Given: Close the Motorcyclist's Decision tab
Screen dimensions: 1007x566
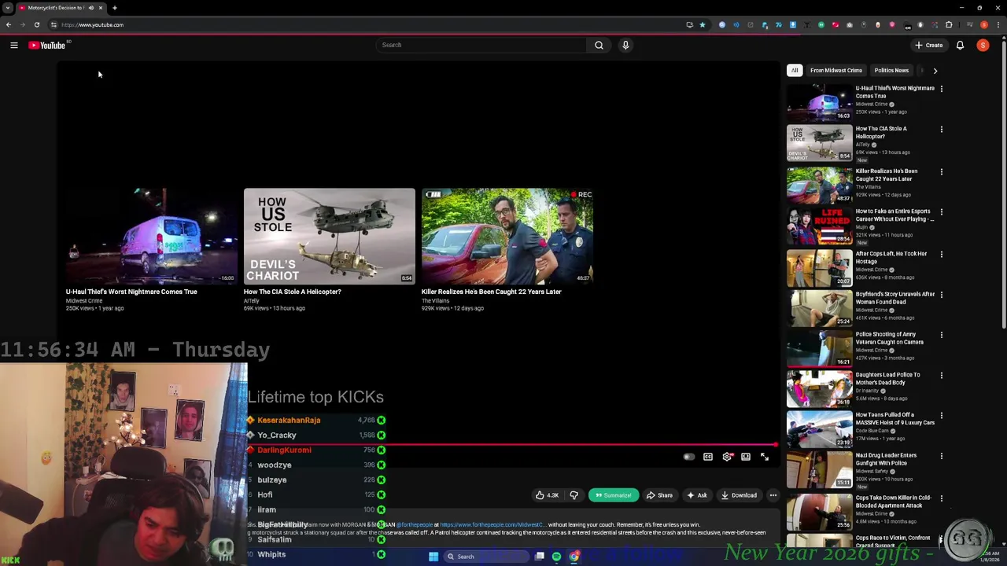Looking at the screenshot, I should [101, 8].
